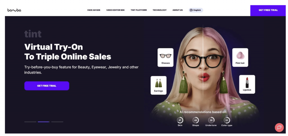Click Get Free Trial under the headline
This screenshot has width=288, height=136.
click(47, 86)
